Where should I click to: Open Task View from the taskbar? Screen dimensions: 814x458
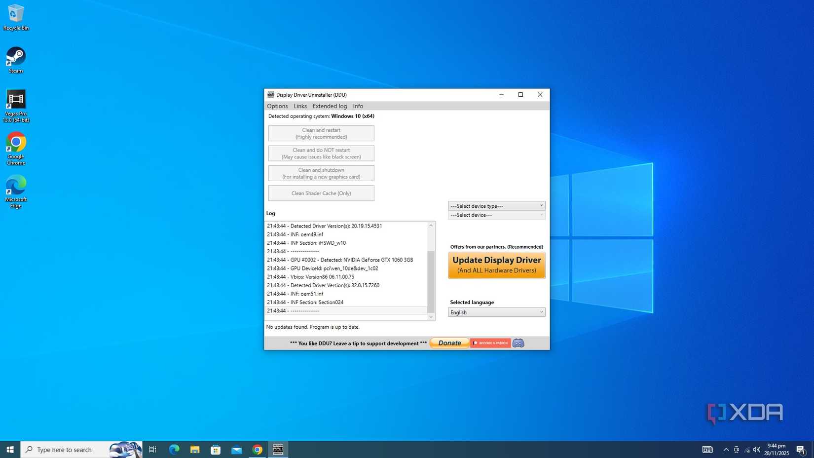152,450
